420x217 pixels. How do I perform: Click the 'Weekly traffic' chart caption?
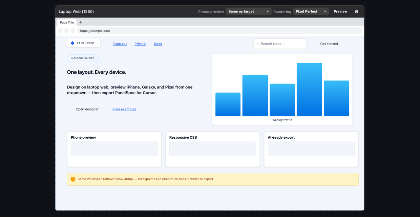282,120
